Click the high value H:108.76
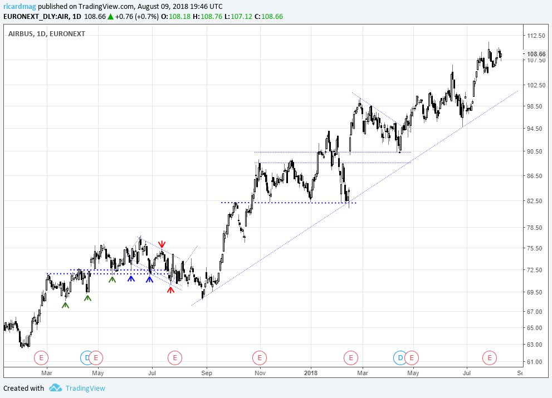 point(207,16)
